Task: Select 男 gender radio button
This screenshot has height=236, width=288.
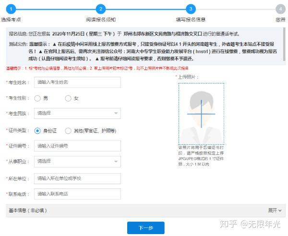Action: pyautogui.click(x=37, y=98)
